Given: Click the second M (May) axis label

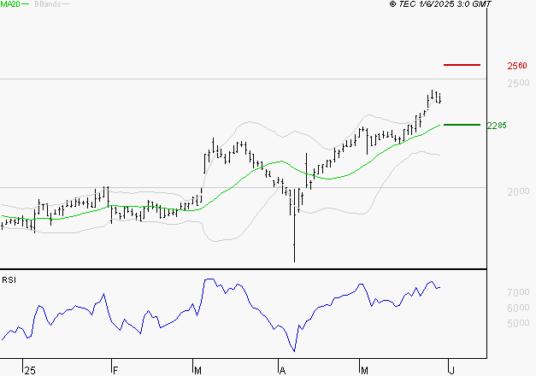Looking at the screenshot, I should pyautogui.click(x=364, y=371).
